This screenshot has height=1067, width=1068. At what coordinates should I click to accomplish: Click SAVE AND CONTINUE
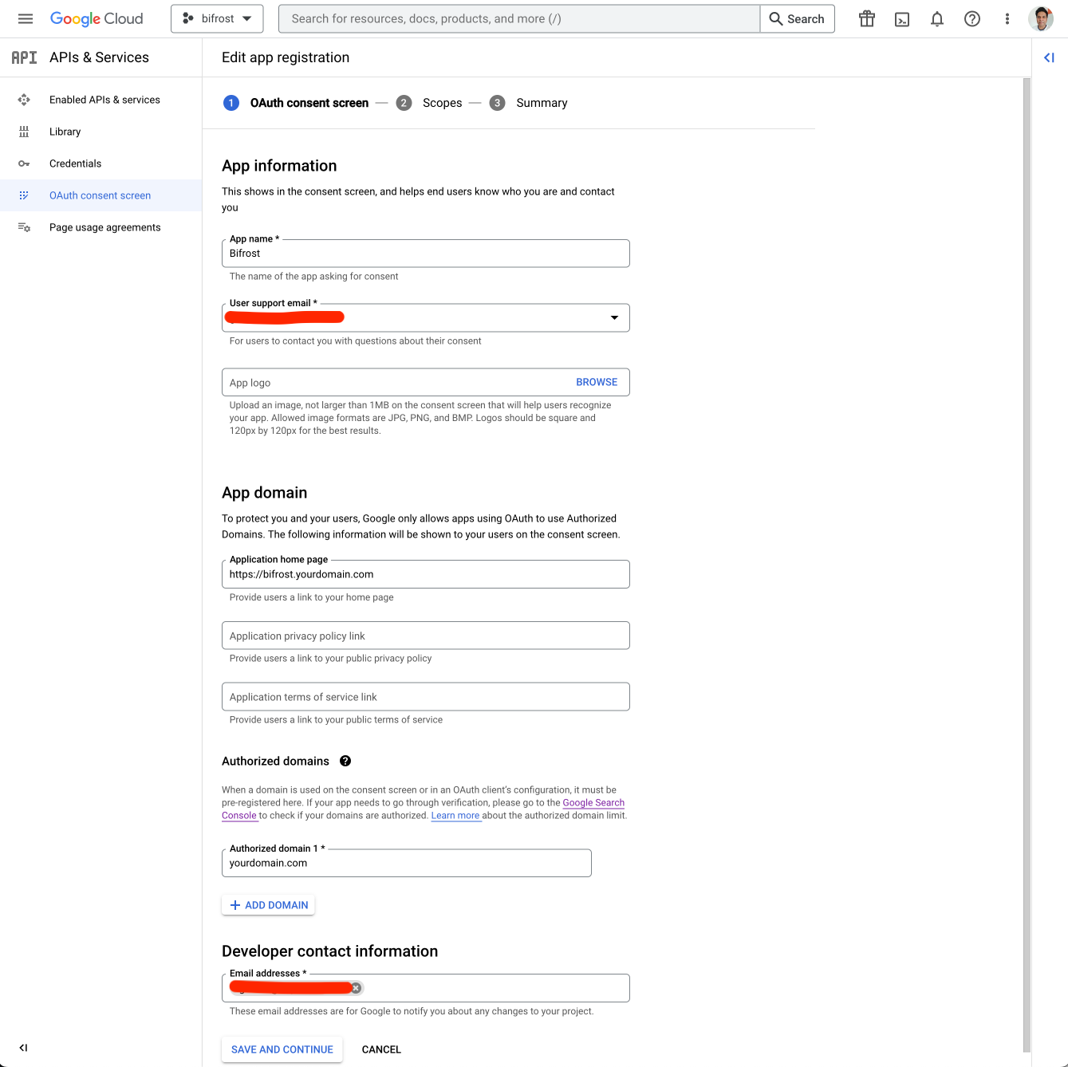click(282, 1049)
